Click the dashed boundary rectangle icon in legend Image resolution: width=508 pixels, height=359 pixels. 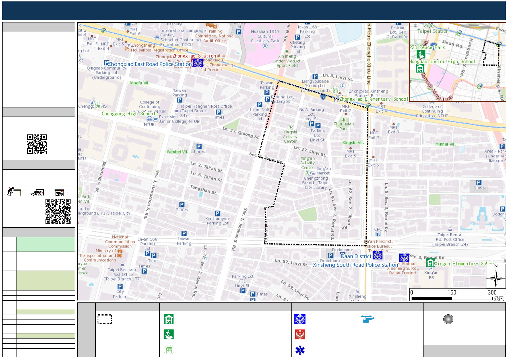pyautogui.click(x=105, y=319)
